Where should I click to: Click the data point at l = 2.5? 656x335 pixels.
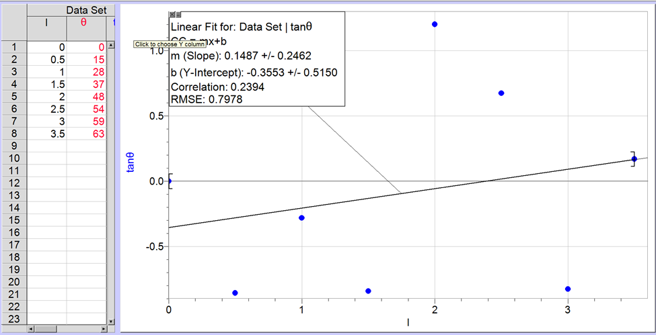(501, 93)
